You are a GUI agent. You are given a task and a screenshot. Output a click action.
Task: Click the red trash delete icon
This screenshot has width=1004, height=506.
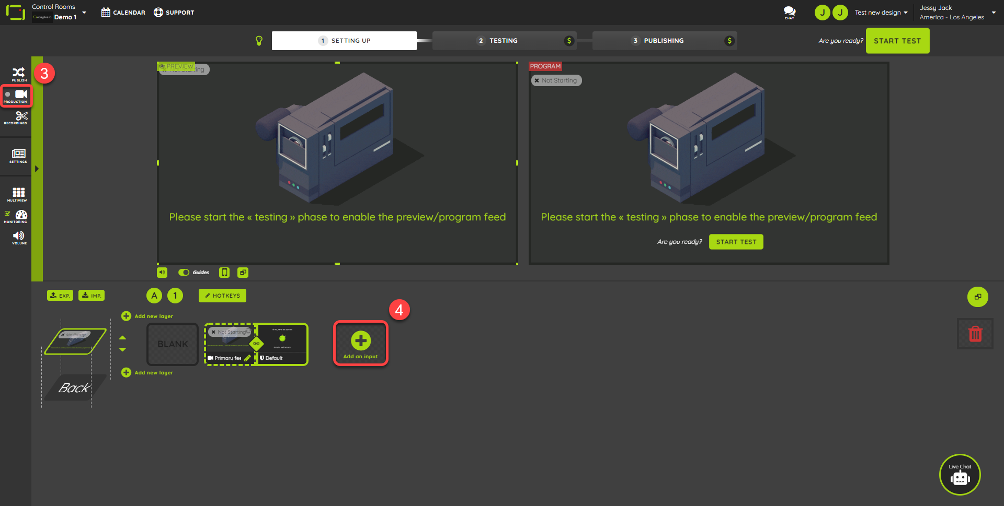[x=975, y=334]
